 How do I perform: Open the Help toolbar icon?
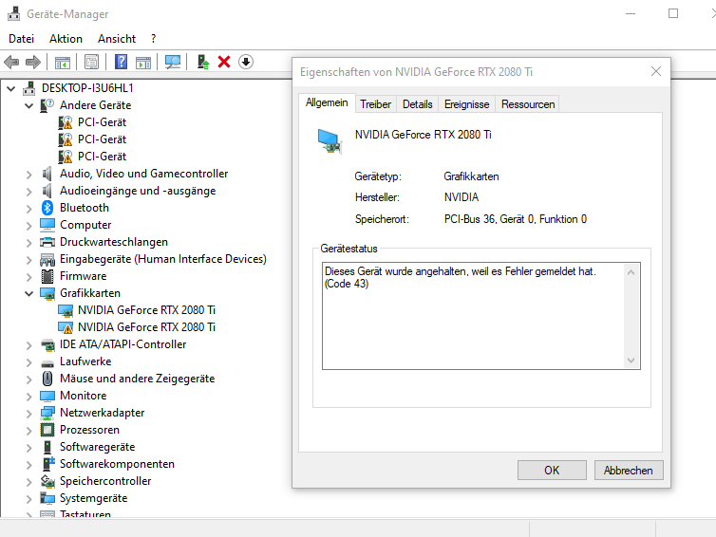coord(121,62)
